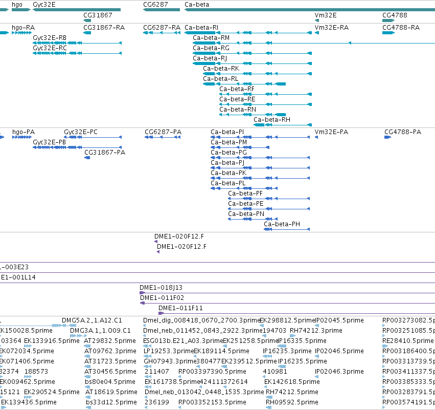
Task: Select the Vm32E-PA protein label
Action: pos(331,132)
